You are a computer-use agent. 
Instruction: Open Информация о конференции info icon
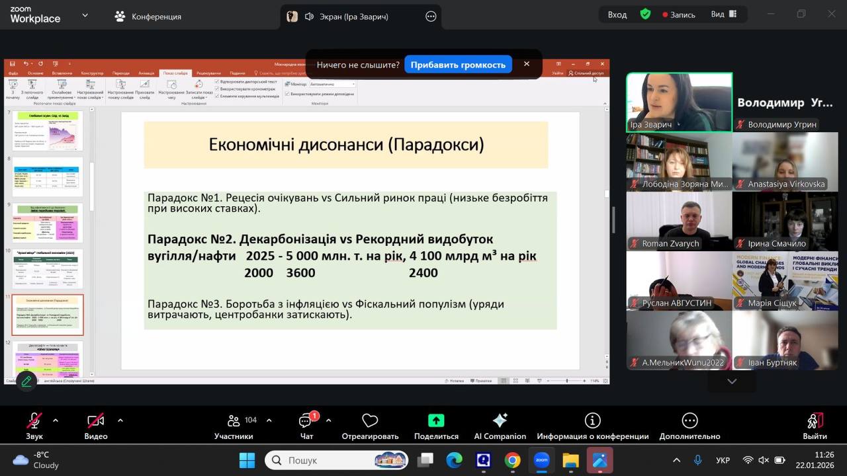click(592, 421)
